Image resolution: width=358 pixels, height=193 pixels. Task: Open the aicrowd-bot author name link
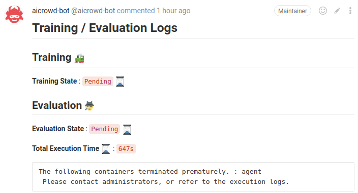point(51,11)
